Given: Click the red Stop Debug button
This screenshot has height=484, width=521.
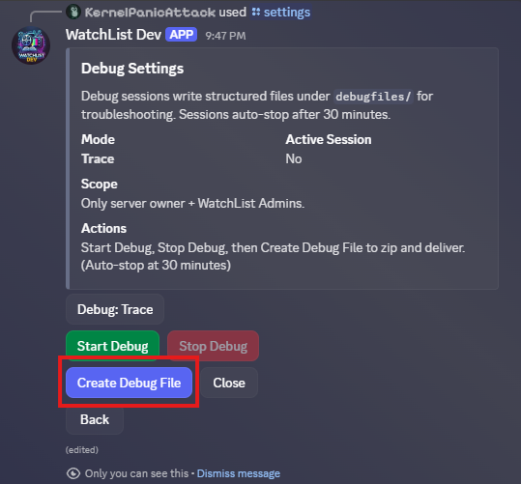Looking at the screenshot, I should 213,346.
